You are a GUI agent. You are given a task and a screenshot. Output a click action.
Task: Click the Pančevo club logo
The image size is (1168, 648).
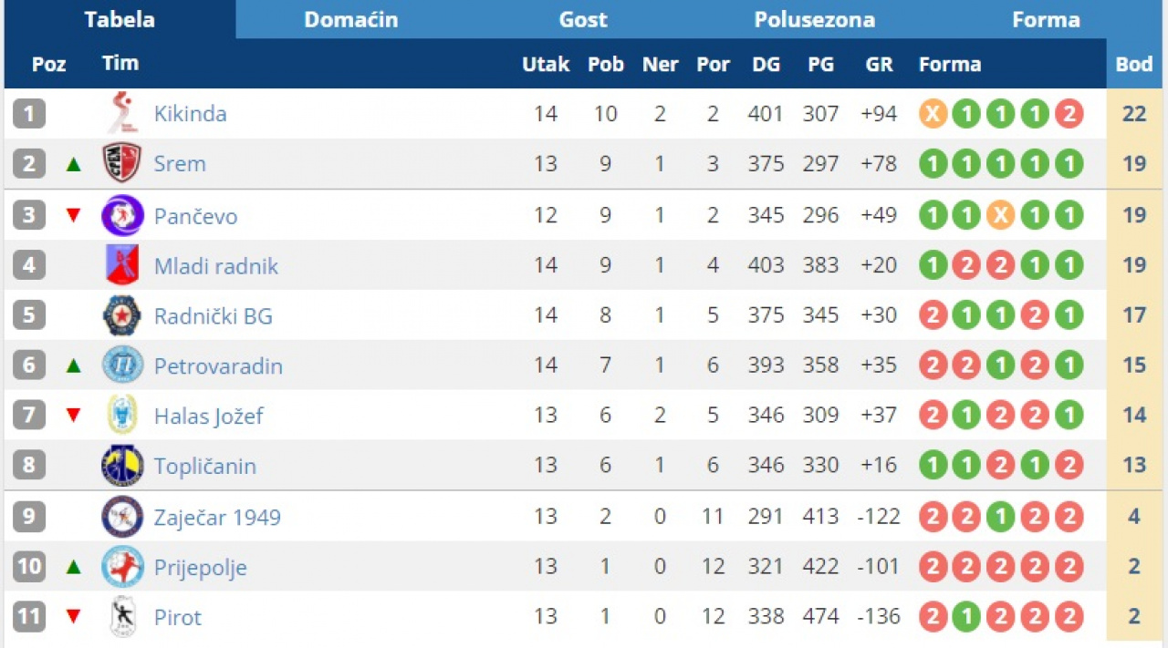[121, 216]
